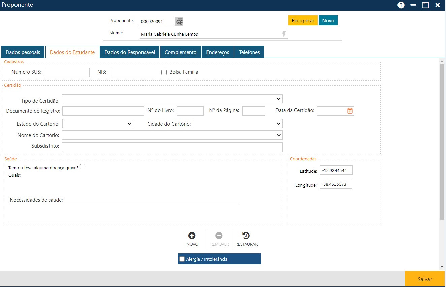The image size is (446, 287).
Task: Click the NOVO plus icon
Action: [192, 236]
